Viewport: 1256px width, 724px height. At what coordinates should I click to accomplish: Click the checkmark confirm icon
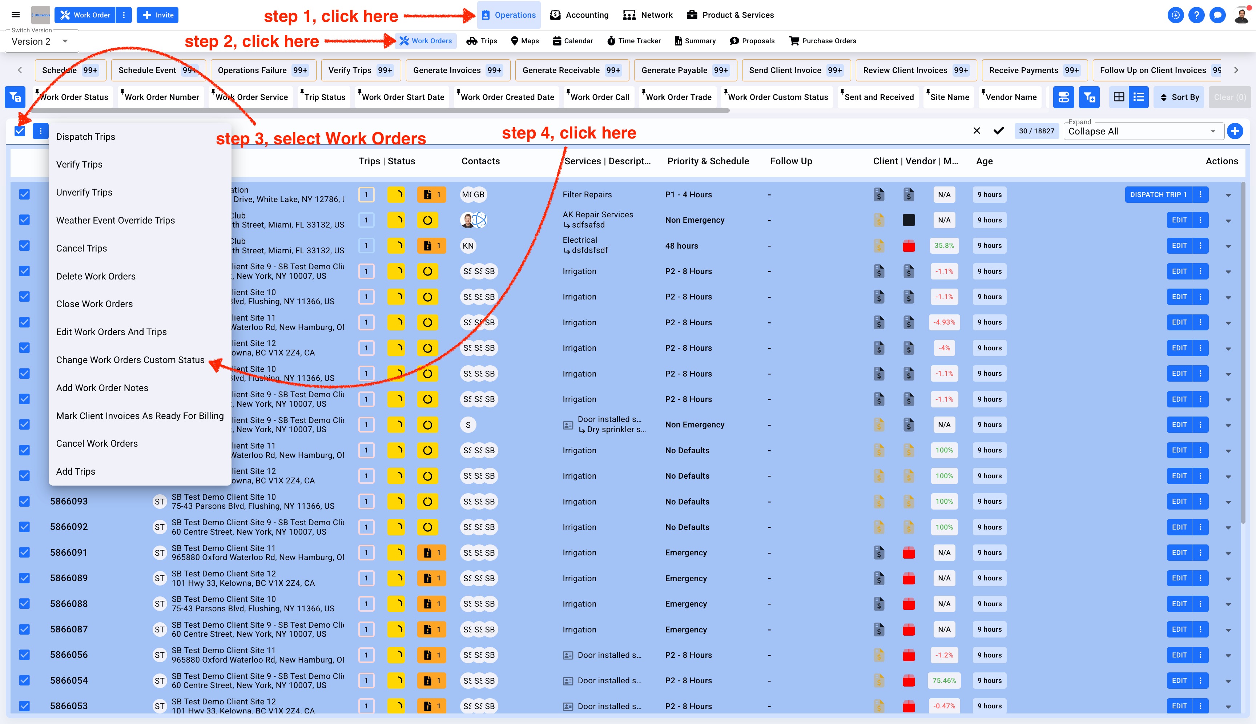click(x=998, y=131)
